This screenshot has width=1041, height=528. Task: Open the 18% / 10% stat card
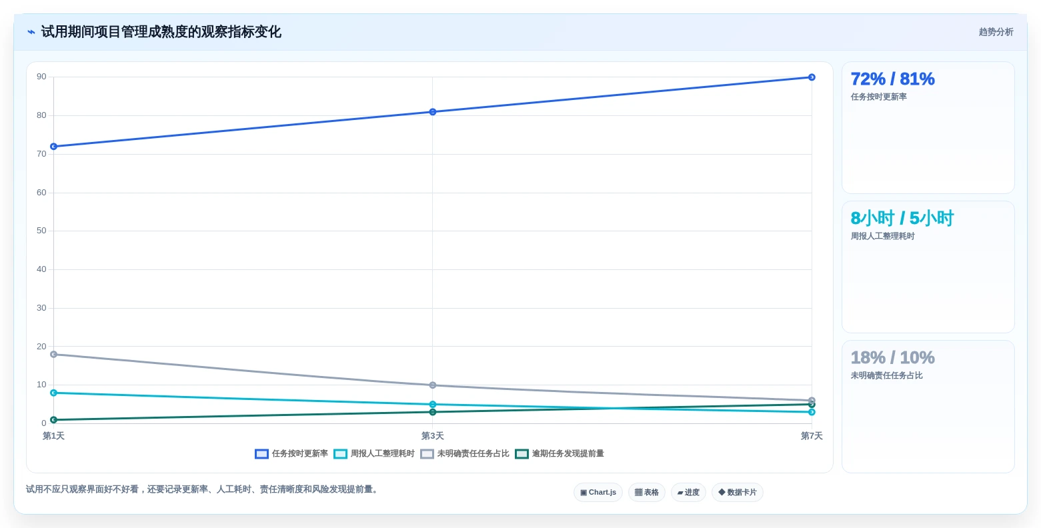928,407
